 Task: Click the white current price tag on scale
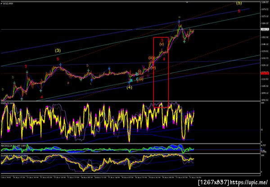point(265,29)
